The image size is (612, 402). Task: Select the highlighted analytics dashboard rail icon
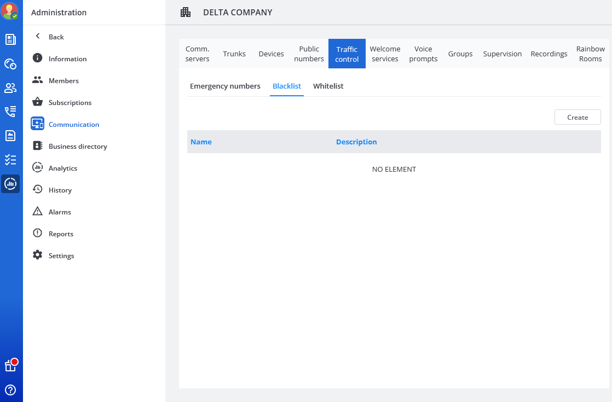[x=10, y=184]
